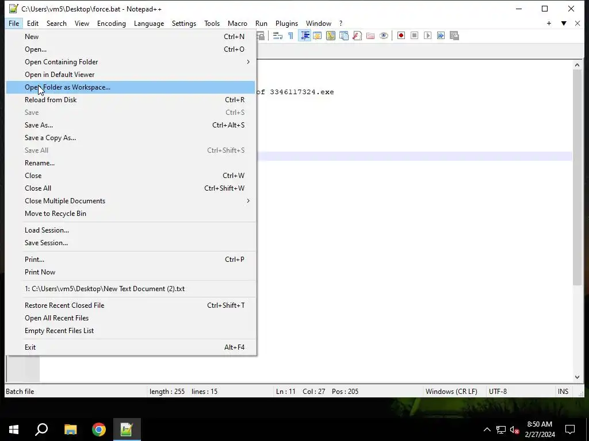The height and width of the screenshot is (441, 589).
Task: Click Save Current Recorded Macro icon
Action: 454,36
